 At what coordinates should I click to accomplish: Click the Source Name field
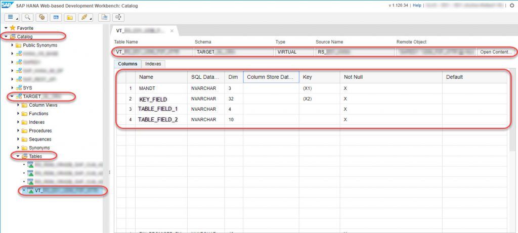click(x=355, y=52)
